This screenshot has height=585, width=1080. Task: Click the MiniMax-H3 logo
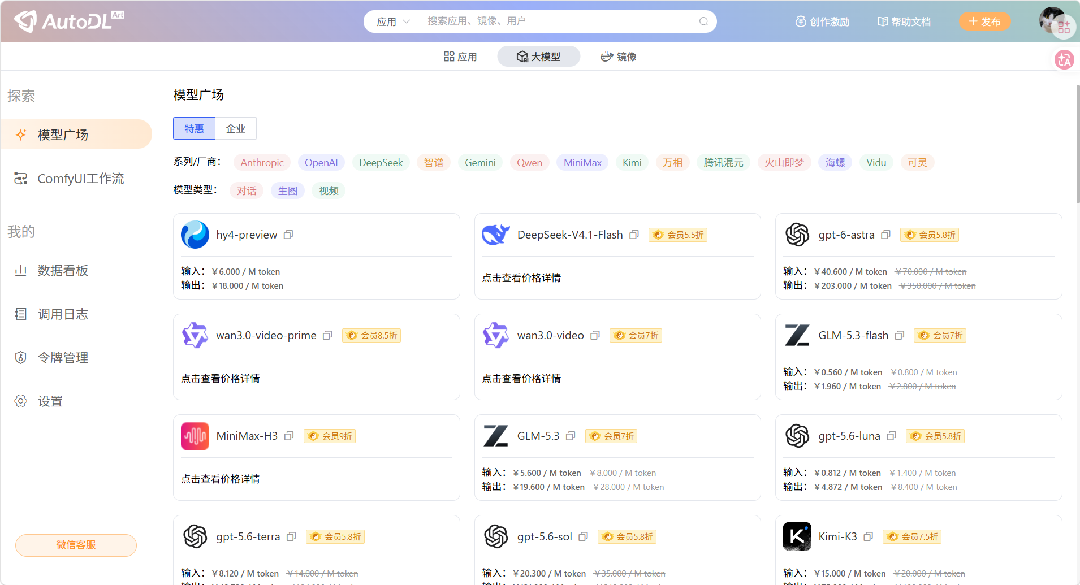[x=195, y=436]
